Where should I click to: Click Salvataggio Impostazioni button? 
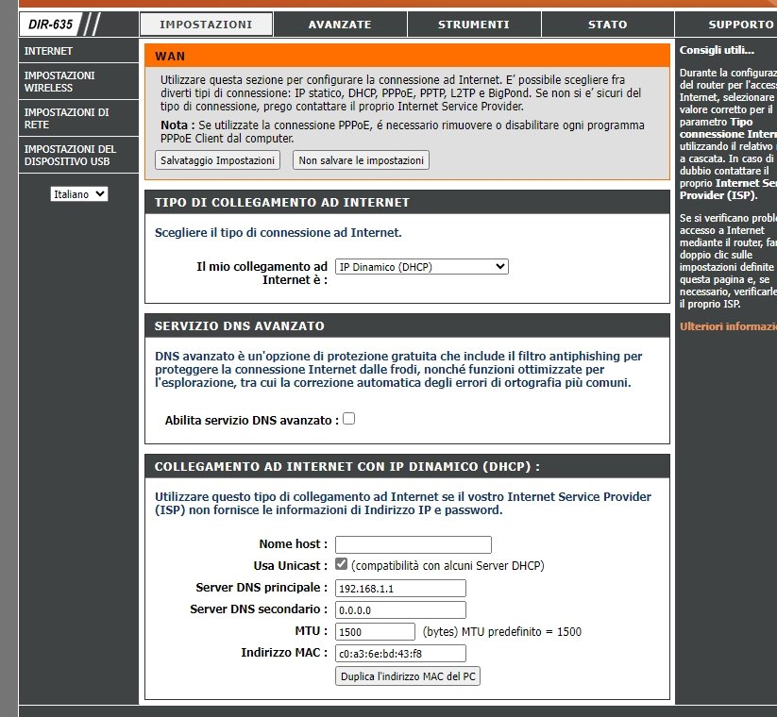pyautogui.click(x=217, y=160)
